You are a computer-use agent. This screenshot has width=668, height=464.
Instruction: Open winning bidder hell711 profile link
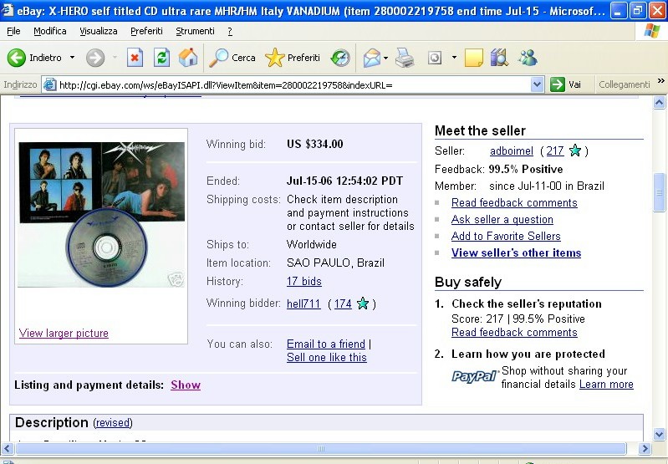point(303,303)
